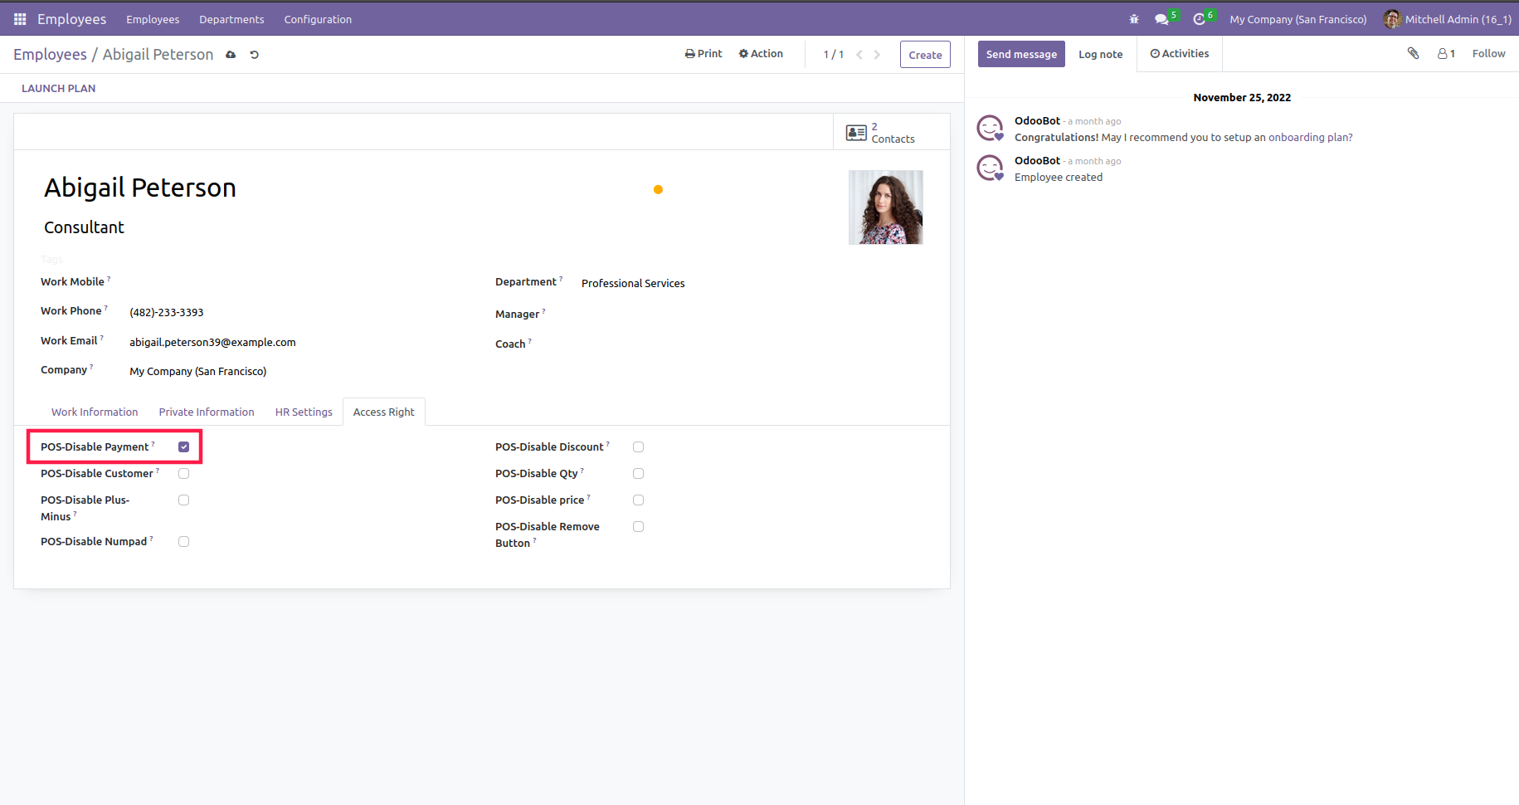The image size is (1519, 805).
Task: Open the Company dropdown field
Action: [298, 372]
